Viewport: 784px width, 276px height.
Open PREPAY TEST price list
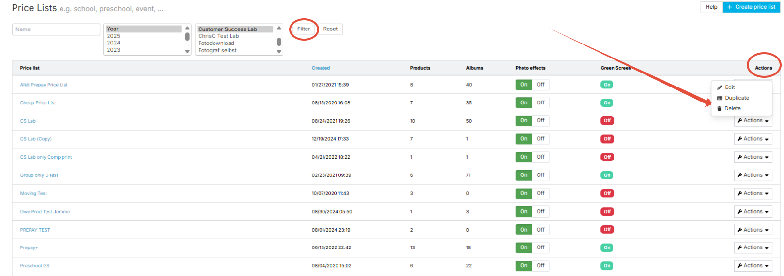(x=35, y=230)
